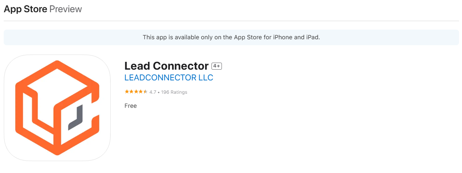Click the 4+ age rating badge
Viewport: 462px width, 173px height.
coord(217,66)
